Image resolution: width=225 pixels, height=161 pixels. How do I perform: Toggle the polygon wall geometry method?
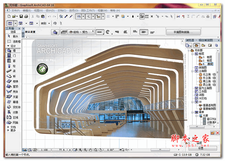coord(125,32)
